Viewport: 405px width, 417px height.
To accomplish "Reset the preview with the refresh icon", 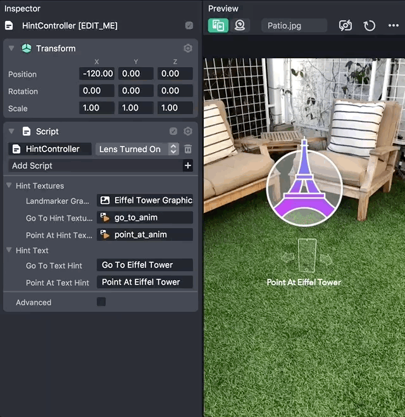I will [369, 25].
